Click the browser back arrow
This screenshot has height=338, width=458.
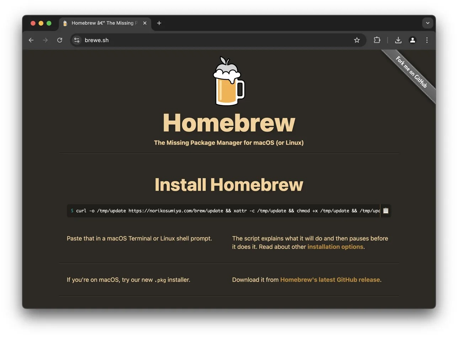[x=31, y=40]
